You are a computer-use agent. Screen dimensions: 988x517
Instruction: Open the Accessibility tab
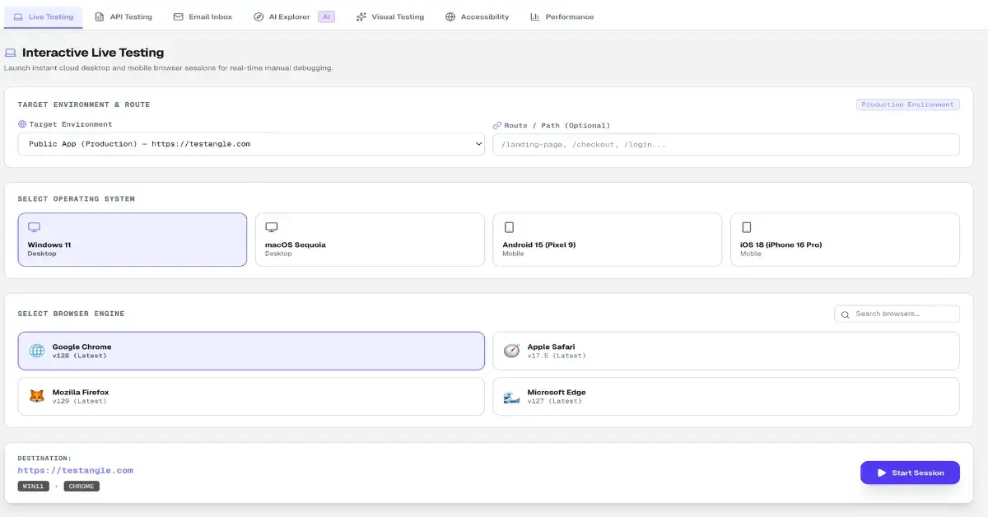(477, 16)
